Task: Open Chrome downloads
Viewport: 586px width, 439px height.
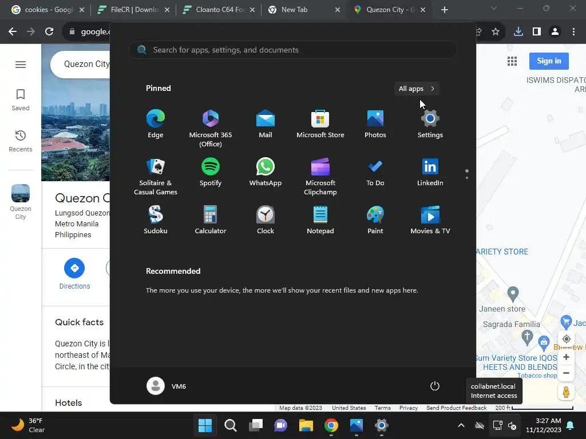Action: [518, 32]
